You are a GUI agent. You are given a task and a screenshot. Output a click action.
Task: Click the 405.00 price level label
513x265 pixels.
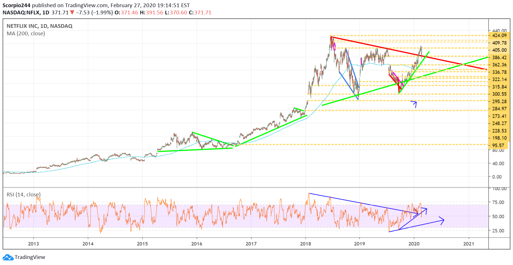coord(499,50)
